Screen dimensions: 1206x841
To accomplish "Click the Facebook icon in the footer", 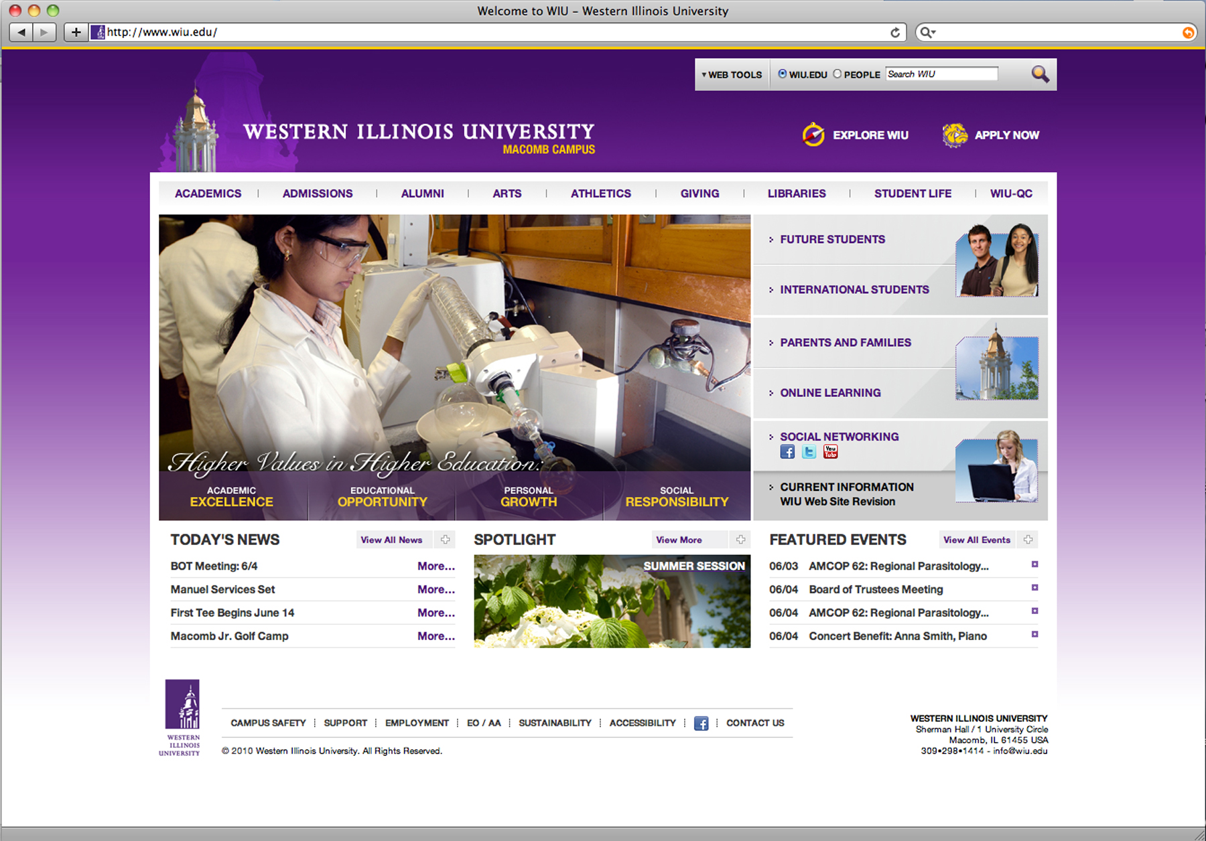I will coord(701,723).
